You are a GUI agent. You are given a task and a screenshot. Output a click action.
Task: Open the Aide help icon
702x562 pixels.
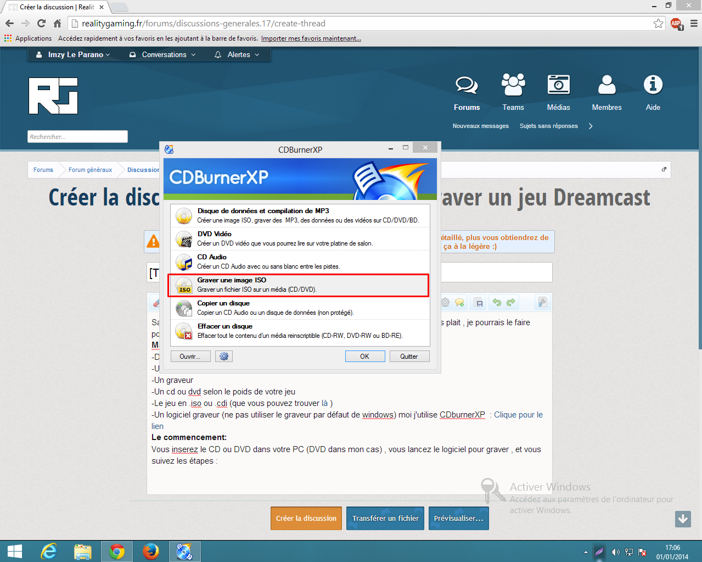click(x=653, y=92)
